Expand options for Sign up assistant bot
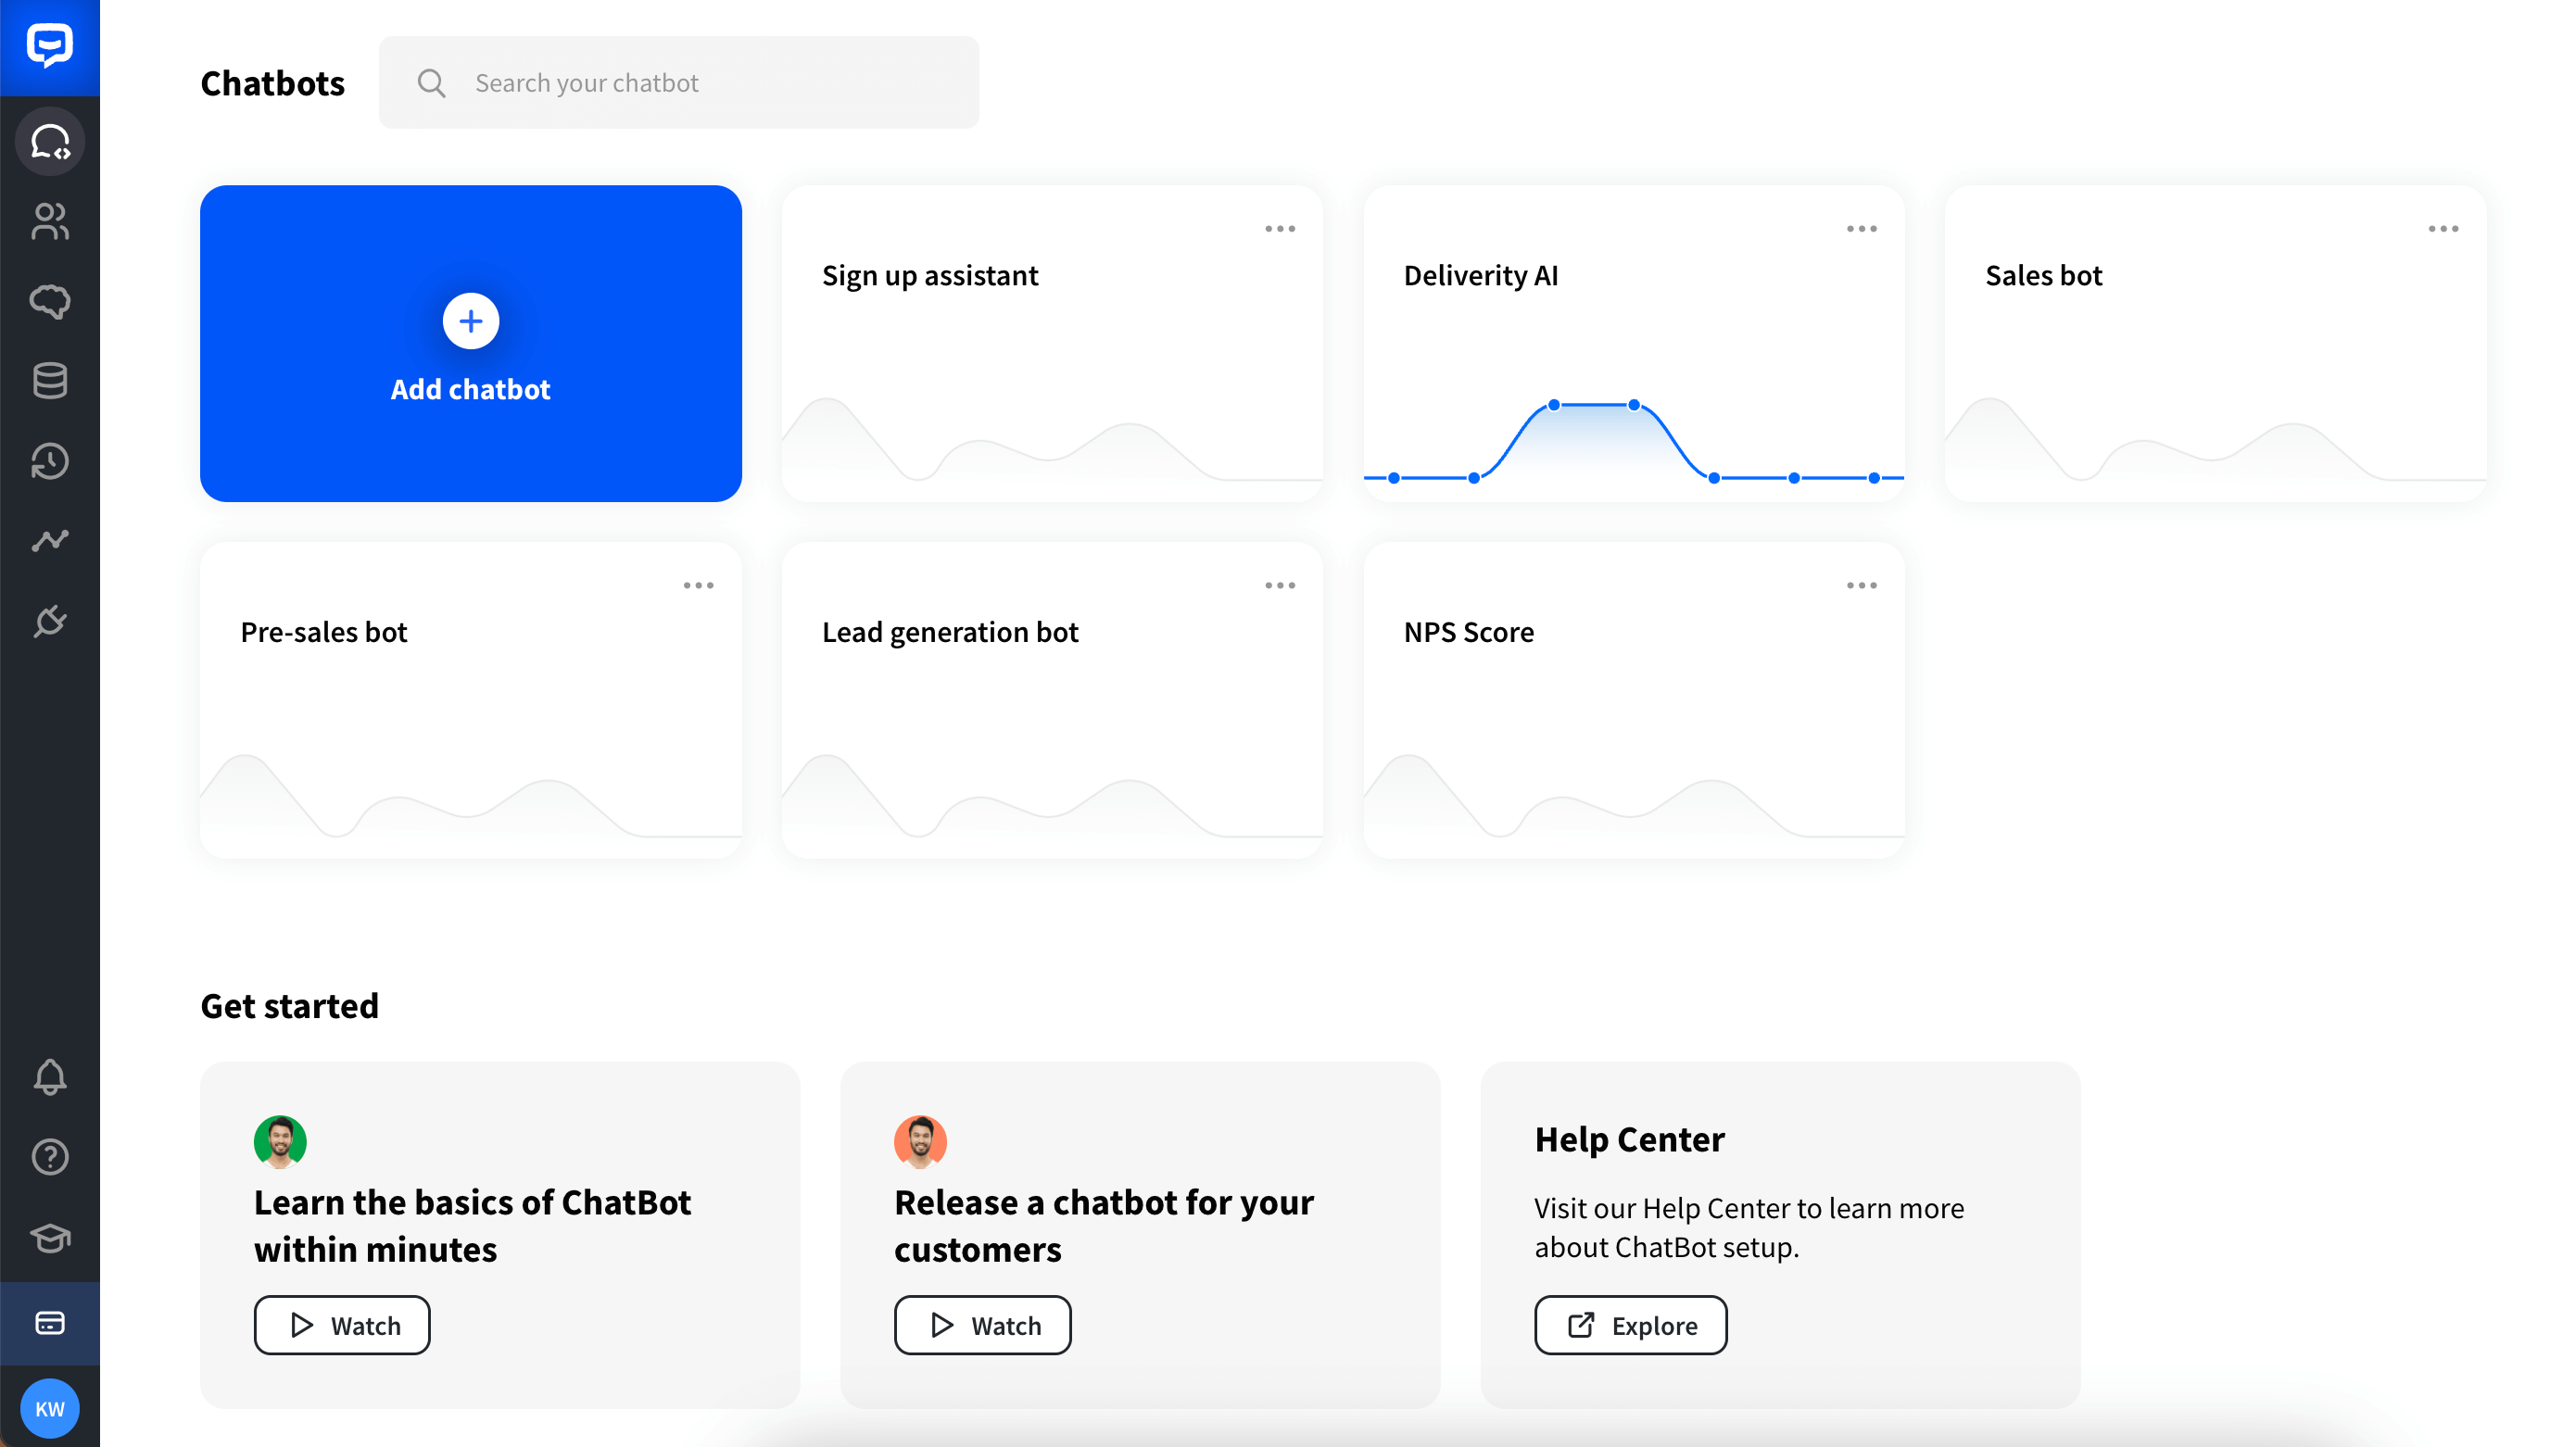The image size is (2576, 1447). tap(1284, 228)
